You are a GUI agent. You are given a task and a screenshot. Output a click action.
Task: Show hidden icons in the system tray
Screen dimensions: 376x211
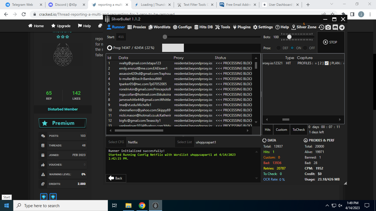pos(327,206)
